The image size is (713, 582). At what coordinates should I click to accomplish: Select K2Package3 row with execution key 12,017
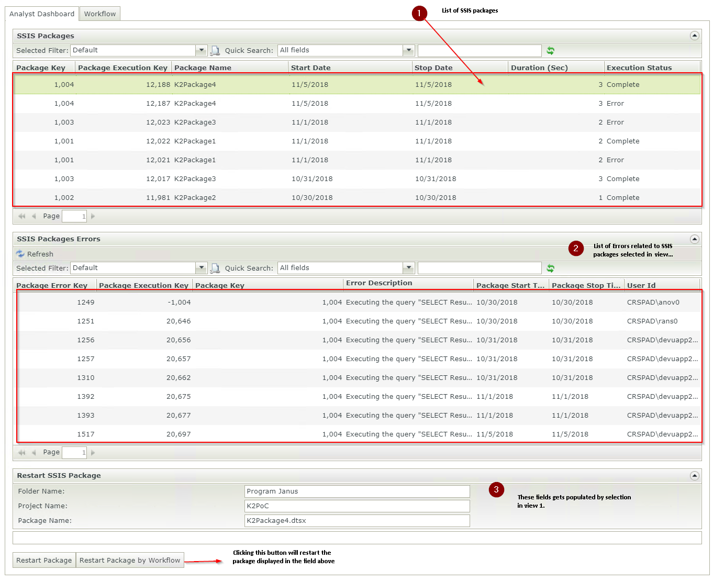[357, 179]
